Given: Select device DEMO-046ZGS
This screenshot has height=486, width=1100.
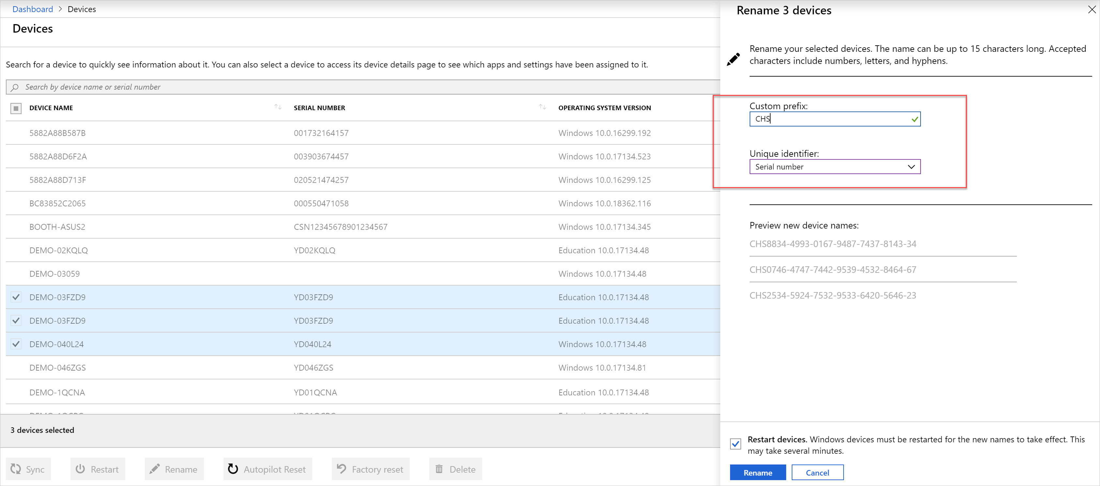Looking at the screenshot, I should tap(58, 368).
